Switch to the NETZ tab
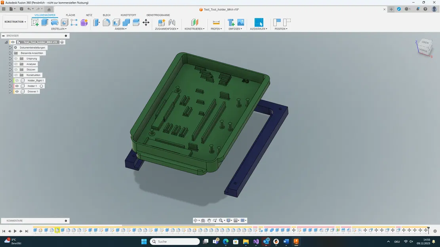The height and width of the screenshot is (247, 440). click(x=89, y=15)
